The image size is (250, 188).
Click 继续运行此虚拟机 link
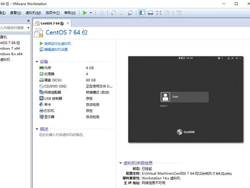[57, 43]
